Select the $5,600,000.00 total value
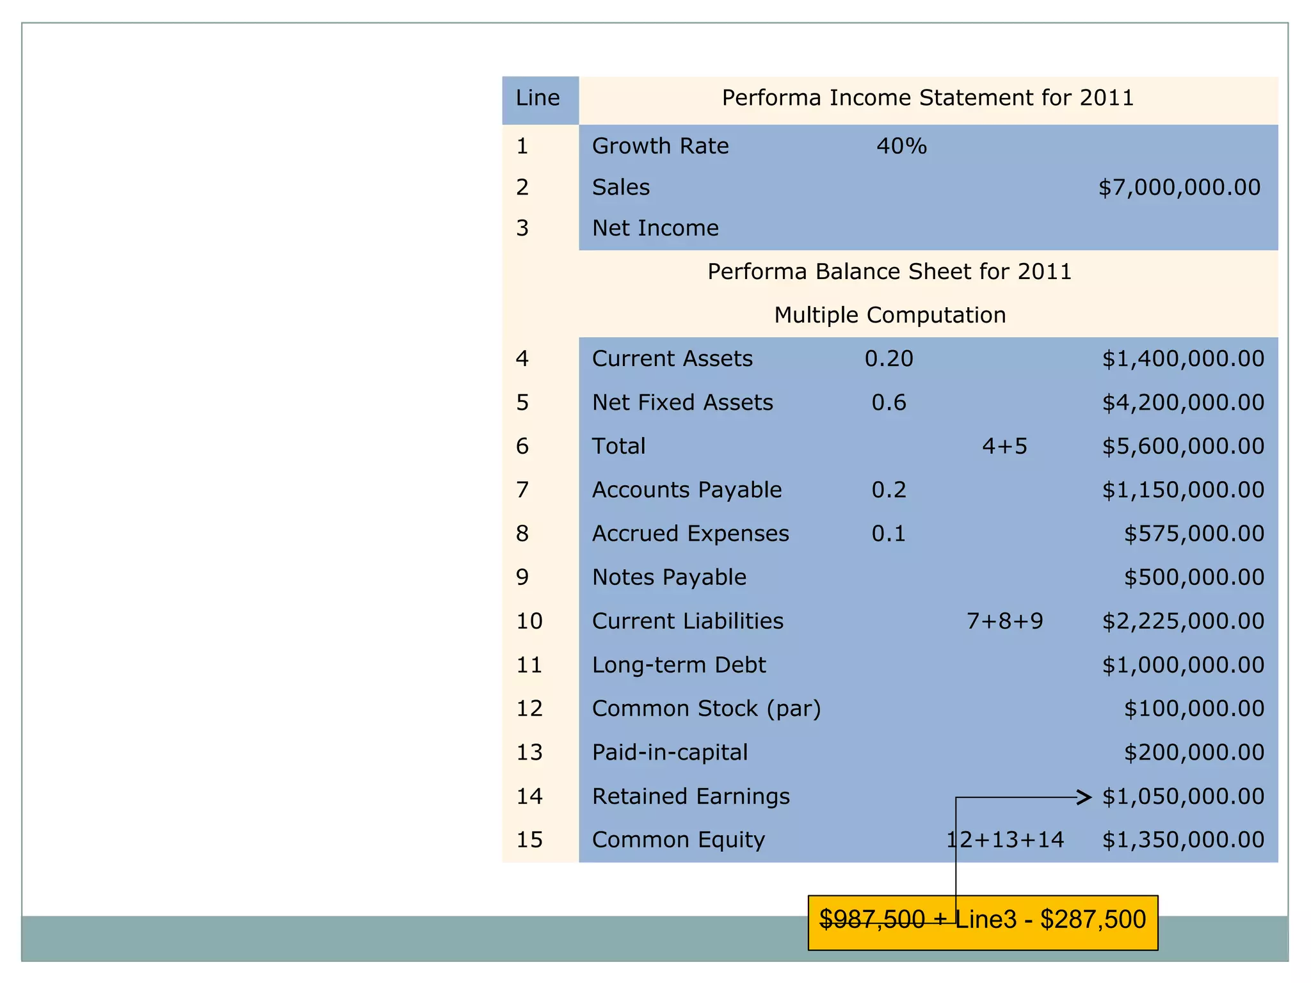Image resolution: width=1311 pixels, height=983 pixels. pos(1183,445)
